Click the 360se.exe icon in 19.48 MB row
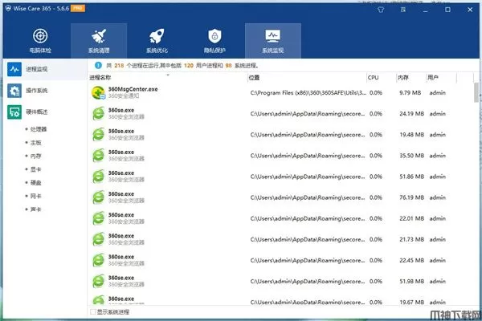 pos(98,135)
